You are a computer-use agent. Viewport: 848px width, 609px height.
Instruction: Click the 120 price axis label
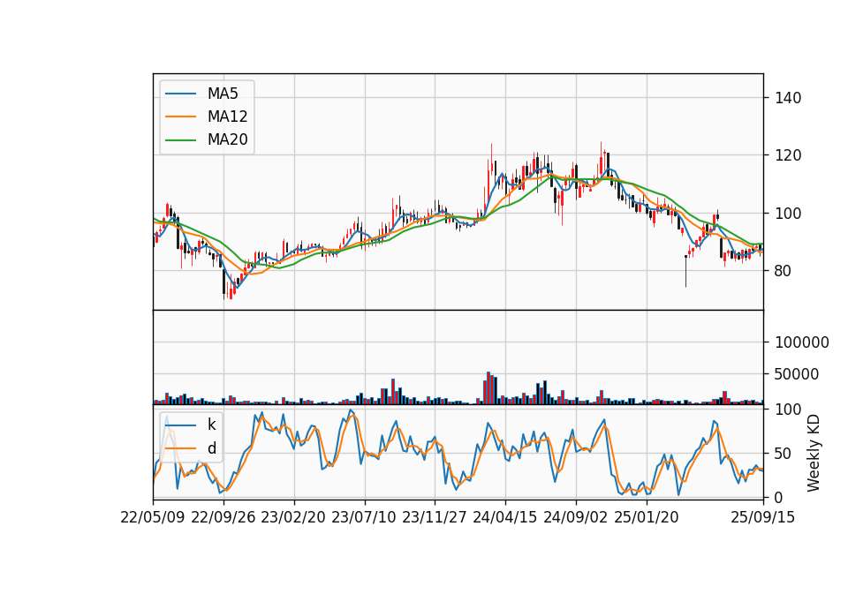pos(788,155)
